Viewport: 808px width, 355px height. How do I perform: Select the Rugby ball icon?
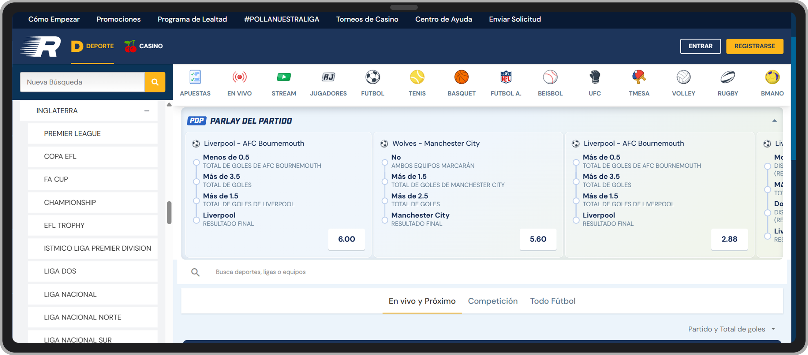point(728,77)
